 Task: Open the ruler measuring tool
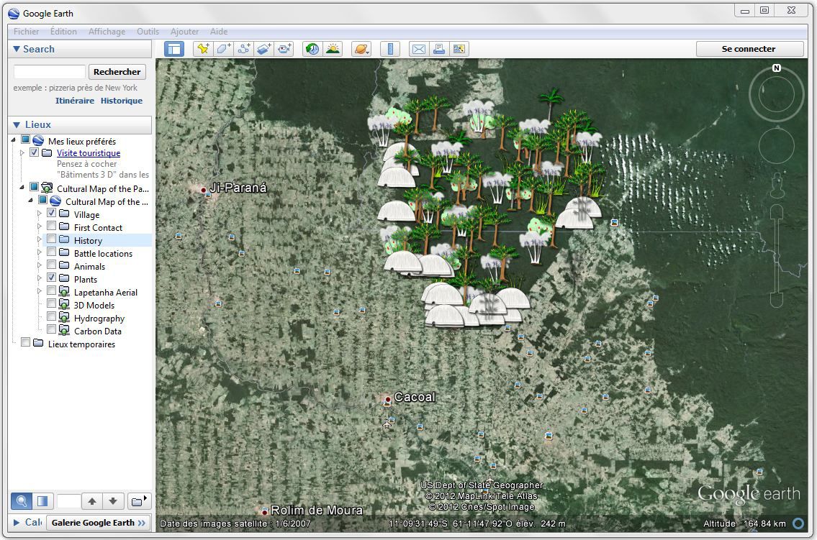[x=389, y=49]
